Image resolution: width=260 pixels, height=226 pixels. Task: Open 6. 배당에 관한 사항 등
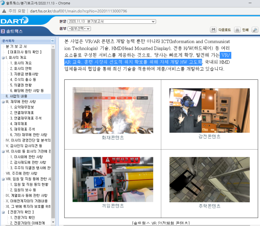tap(27, 91)
